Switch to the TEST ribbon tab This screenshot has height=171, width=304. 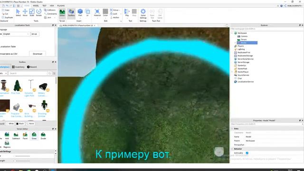[44, 6]
